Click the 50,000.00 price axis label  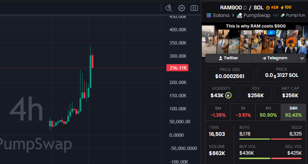click(x=180, y=122)
